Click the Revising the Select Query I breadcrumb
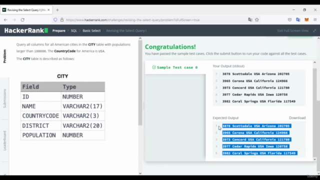 (126, 30)
